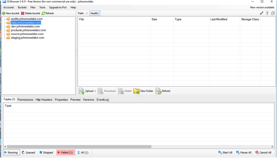Switch to the Tasks (1) tab
This screenshot has width=277, height=158.
tap(9, 99)
